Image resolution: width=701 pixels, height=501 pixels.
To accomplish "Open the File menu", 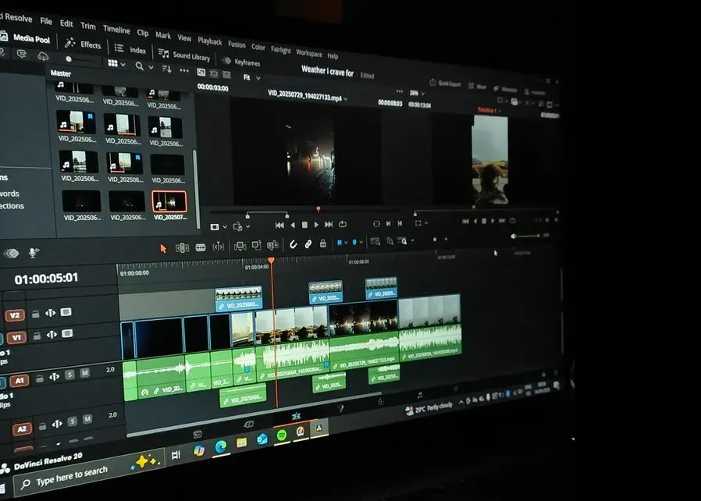I will pyautogui.click(x=46, y=21).
